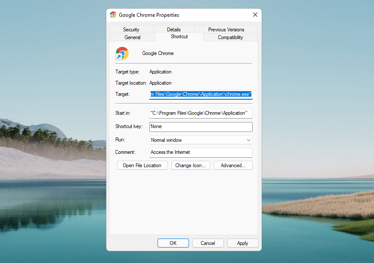
Task: Confirm with the OK button
Action: pyautogui.click(x=173, y=243)
